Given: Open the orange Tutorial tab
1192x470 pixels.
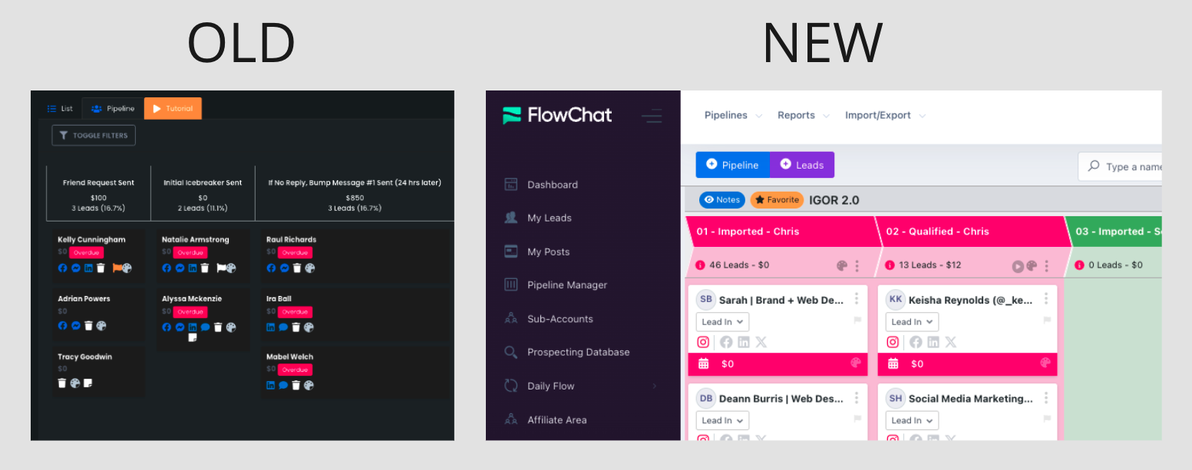Looking at the screenshot, I should (173, 108).
